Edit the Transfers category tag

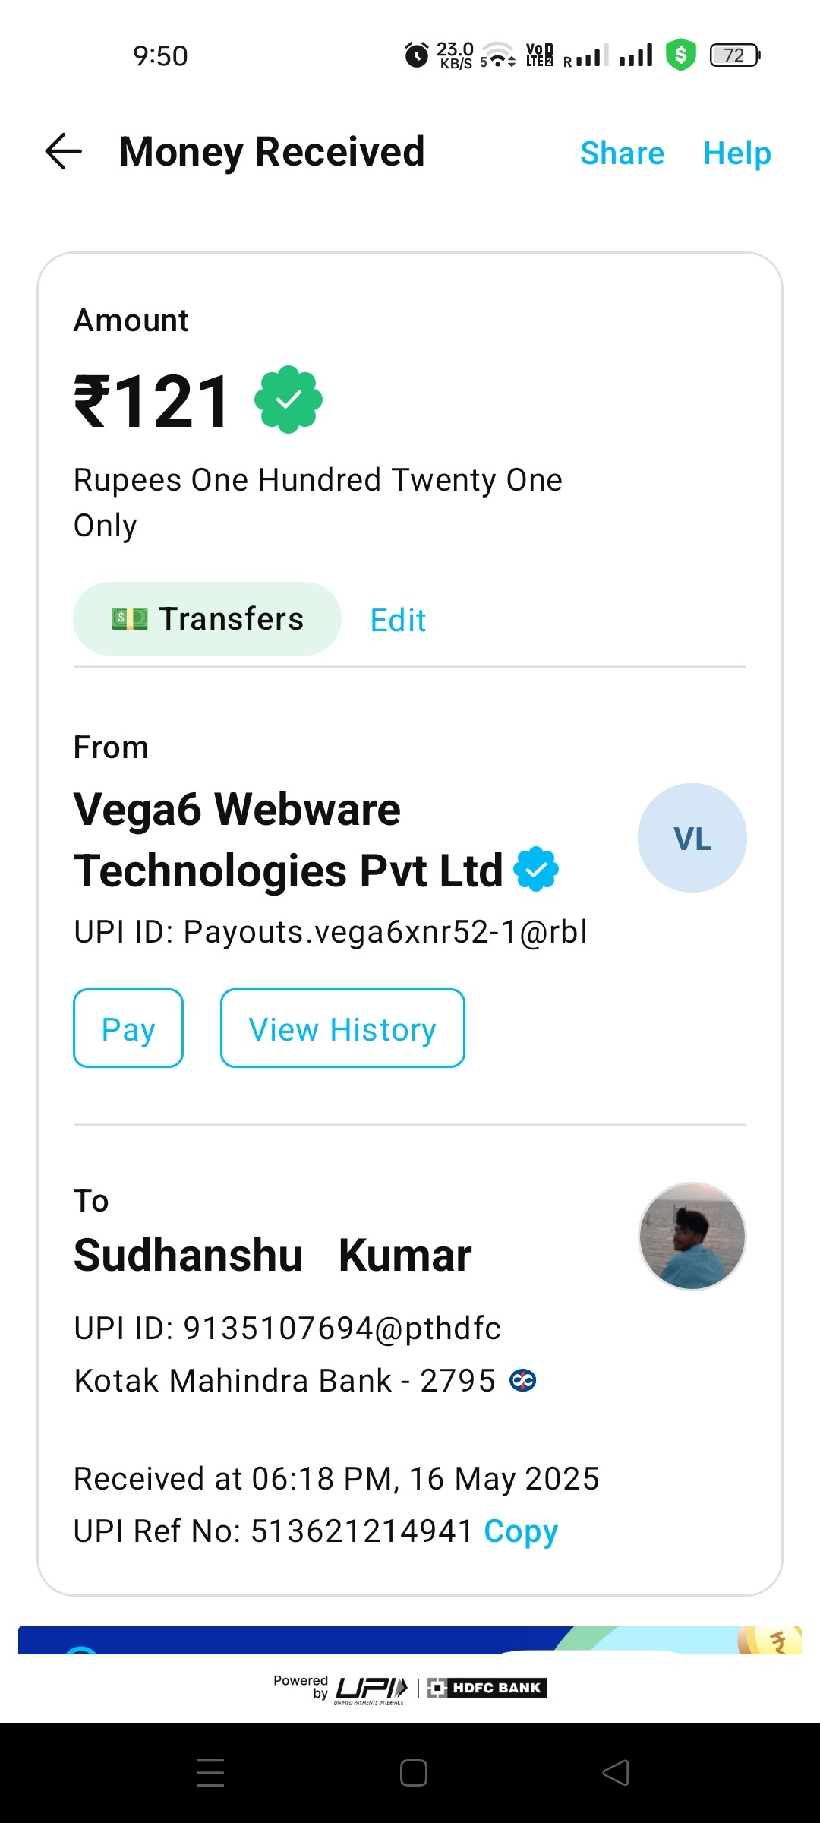[x=398, y=620]
